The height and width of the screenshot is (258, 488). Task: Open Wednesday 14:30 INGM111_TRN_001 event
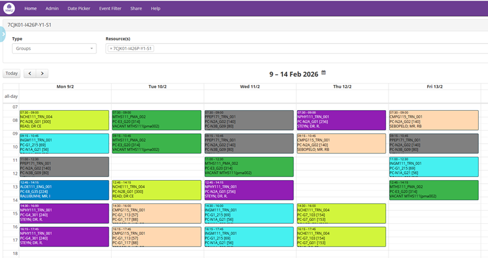coord(249,214)
